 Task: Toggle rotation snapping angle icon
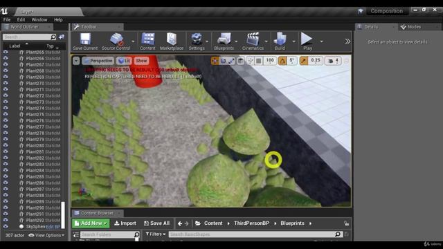coord(282,61)
